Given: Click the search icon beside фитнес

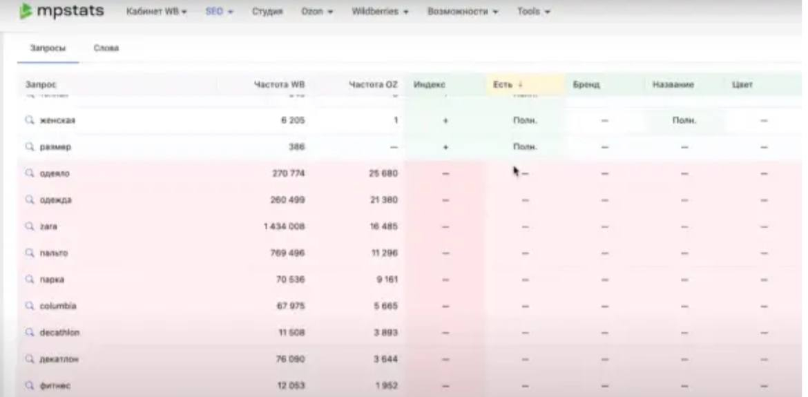Looking at the screenshot, I should point(30,386).
